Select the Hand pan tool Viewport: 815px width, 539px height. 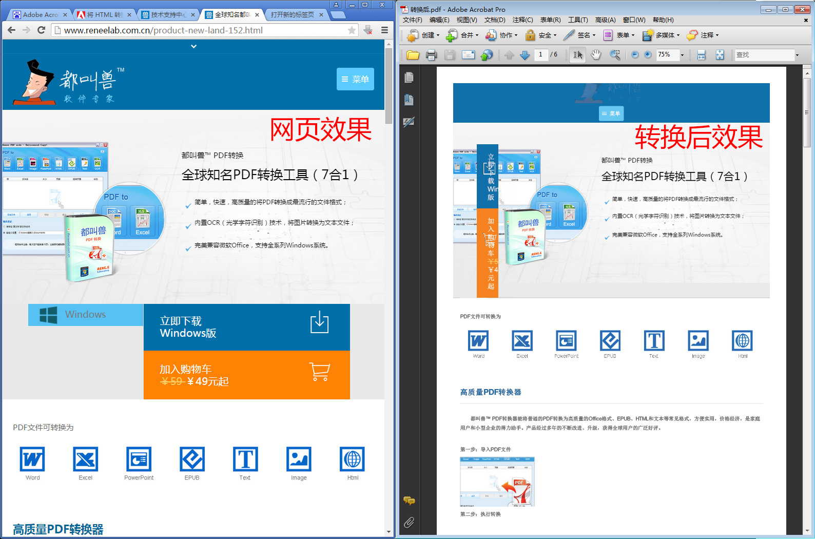[x=596, y=55]
